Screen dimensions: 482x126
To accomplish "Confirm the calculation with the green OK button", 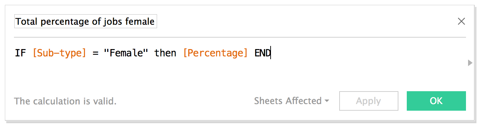I will click(x=436, y=101).
